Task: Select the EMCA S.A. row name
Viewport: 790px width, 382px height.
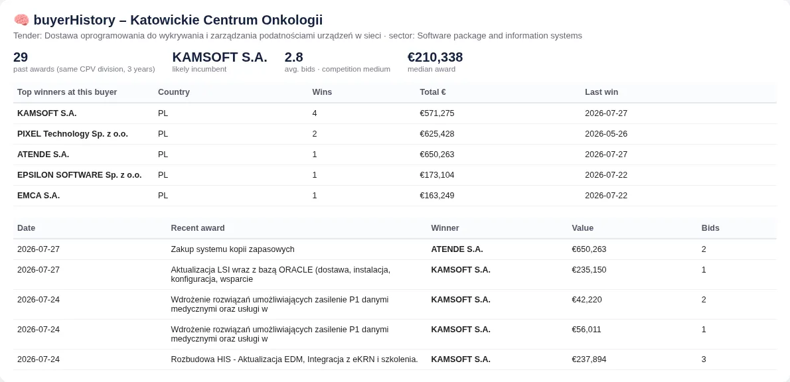Action: (x=39, y=196)
